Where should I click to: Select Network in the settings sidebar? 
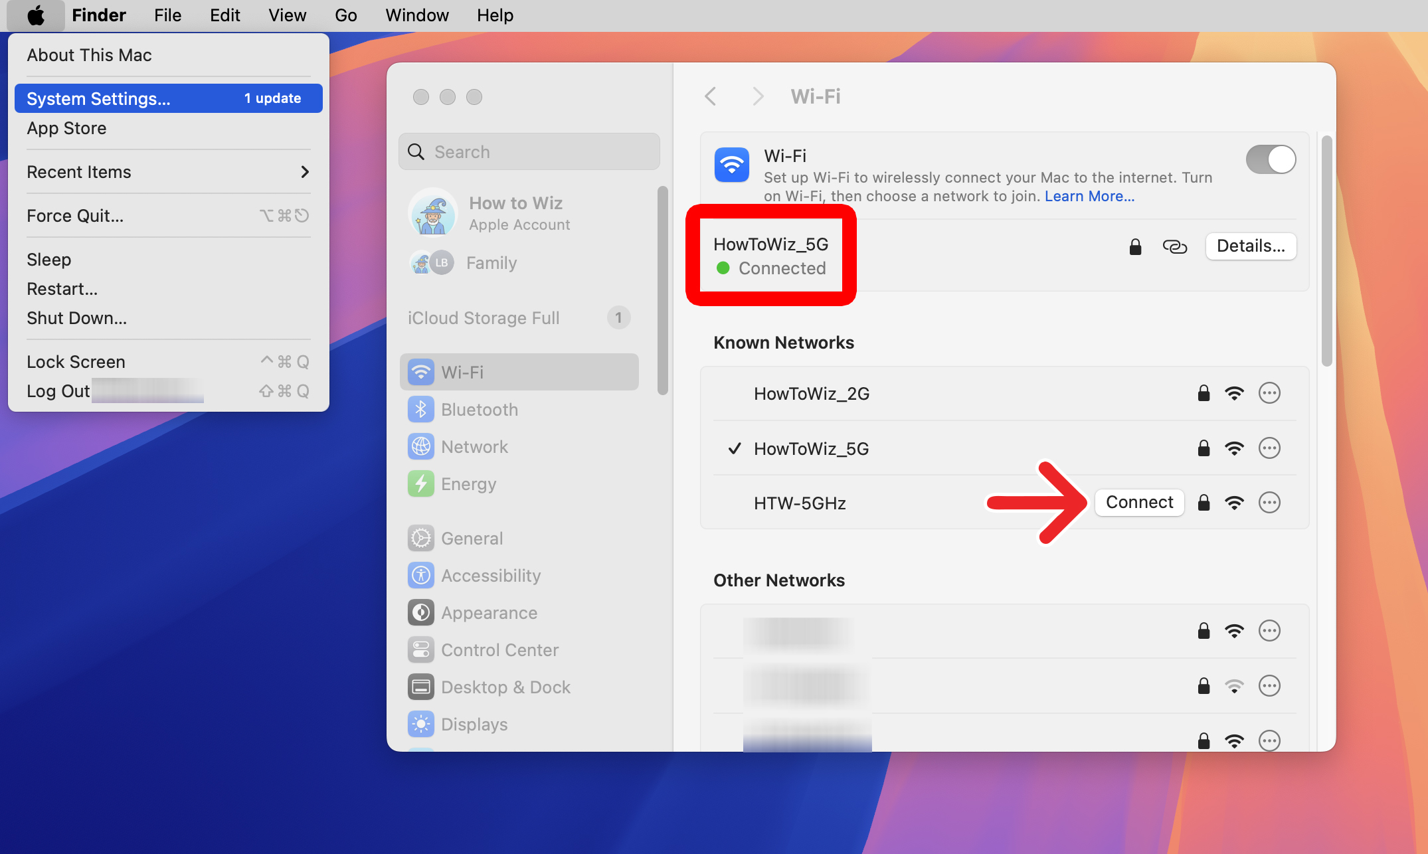[474, 446]
